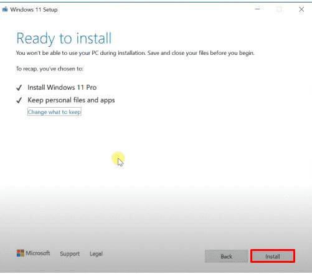Screen dimensions: 312x274
Task: Select the Install Windows 11 Pro text
Action: pyautogui.click(x=62, y=87)
